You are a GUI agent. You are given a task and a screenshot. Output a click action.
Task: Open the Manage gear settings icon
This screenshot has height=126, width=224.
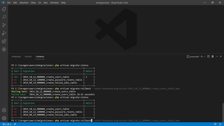(x=4, y=118)
